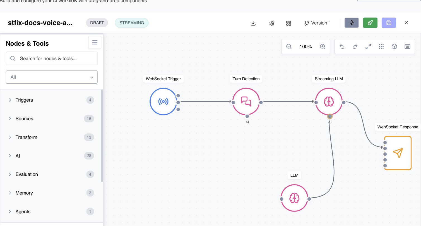This screenshot has height=226, width=421.
Task: Click the fit-to-screen expand arrows icon
Action: coord(368,46)
